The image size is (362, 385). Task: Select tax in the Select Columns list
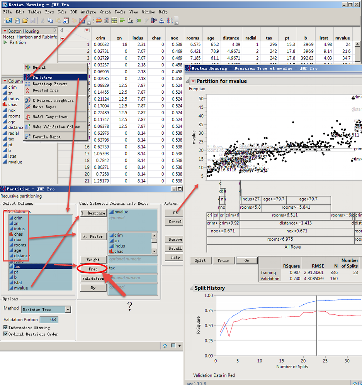41,267
